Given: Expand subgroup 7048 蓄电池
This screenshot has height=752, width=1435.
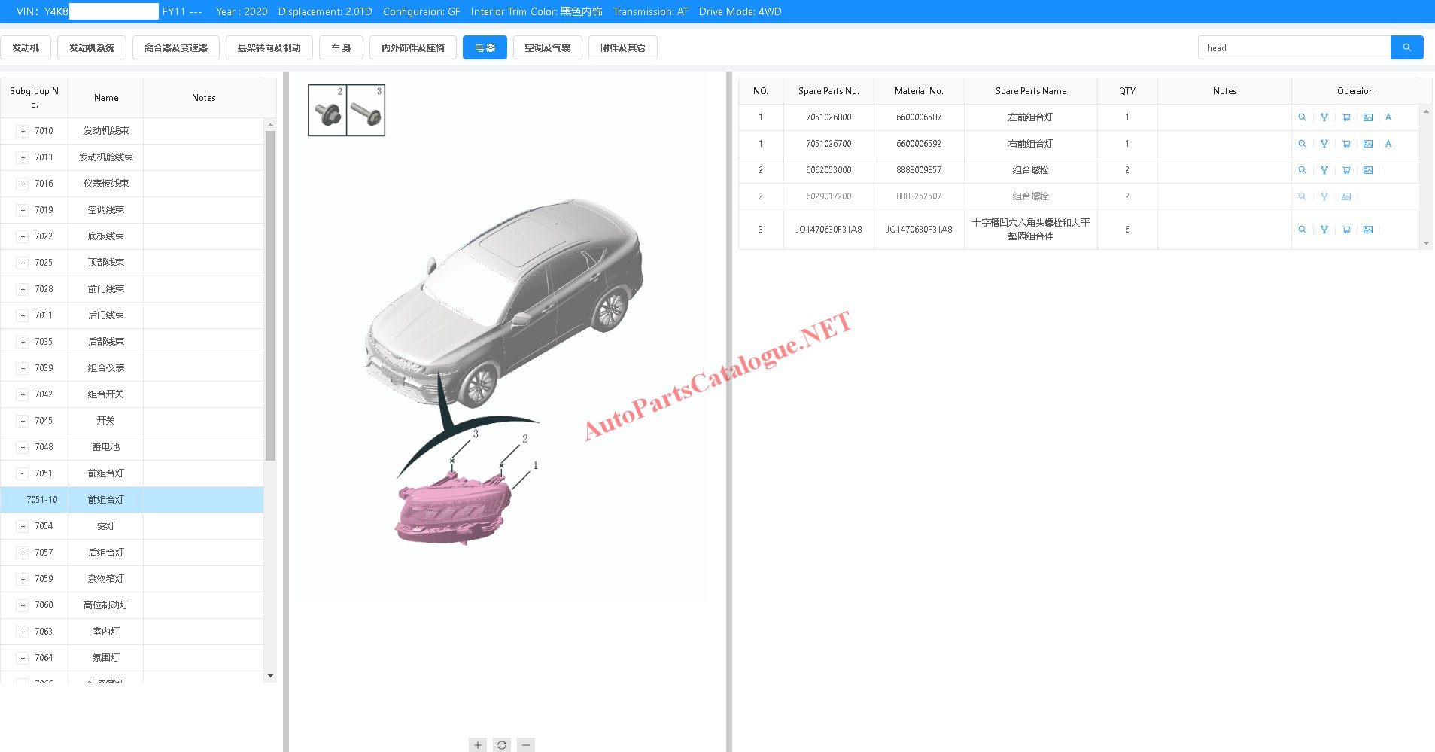Looking at the screenshot, I should click(23, 447).
